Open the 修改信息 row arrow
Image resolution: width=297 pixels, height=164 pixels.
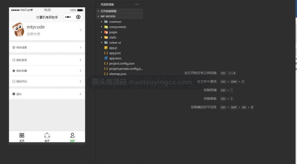81,48
